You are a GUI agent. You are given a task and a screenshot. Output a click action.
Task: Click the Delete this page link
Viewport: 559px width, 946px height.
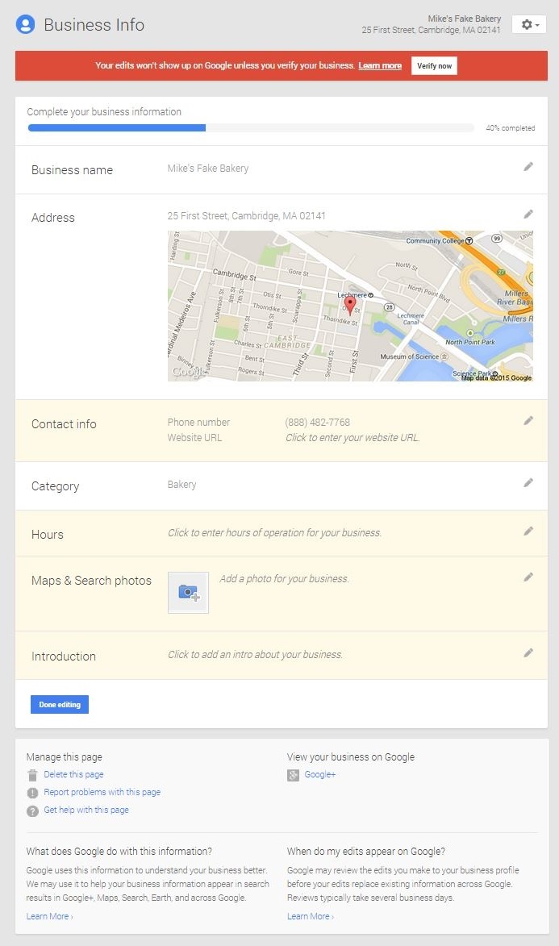(x=73, y=774)
